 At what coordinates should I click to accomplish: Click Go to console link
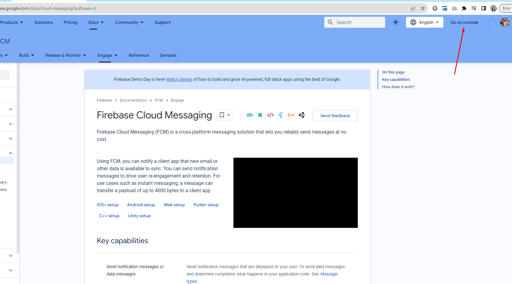coord(464,22)
